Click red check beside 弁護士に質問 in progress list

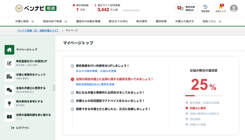187,108
